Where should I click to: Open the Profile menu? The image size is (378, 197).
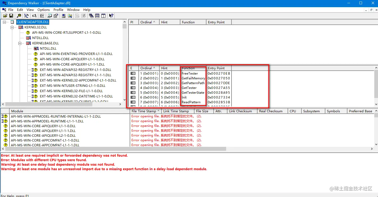point(58,10)
